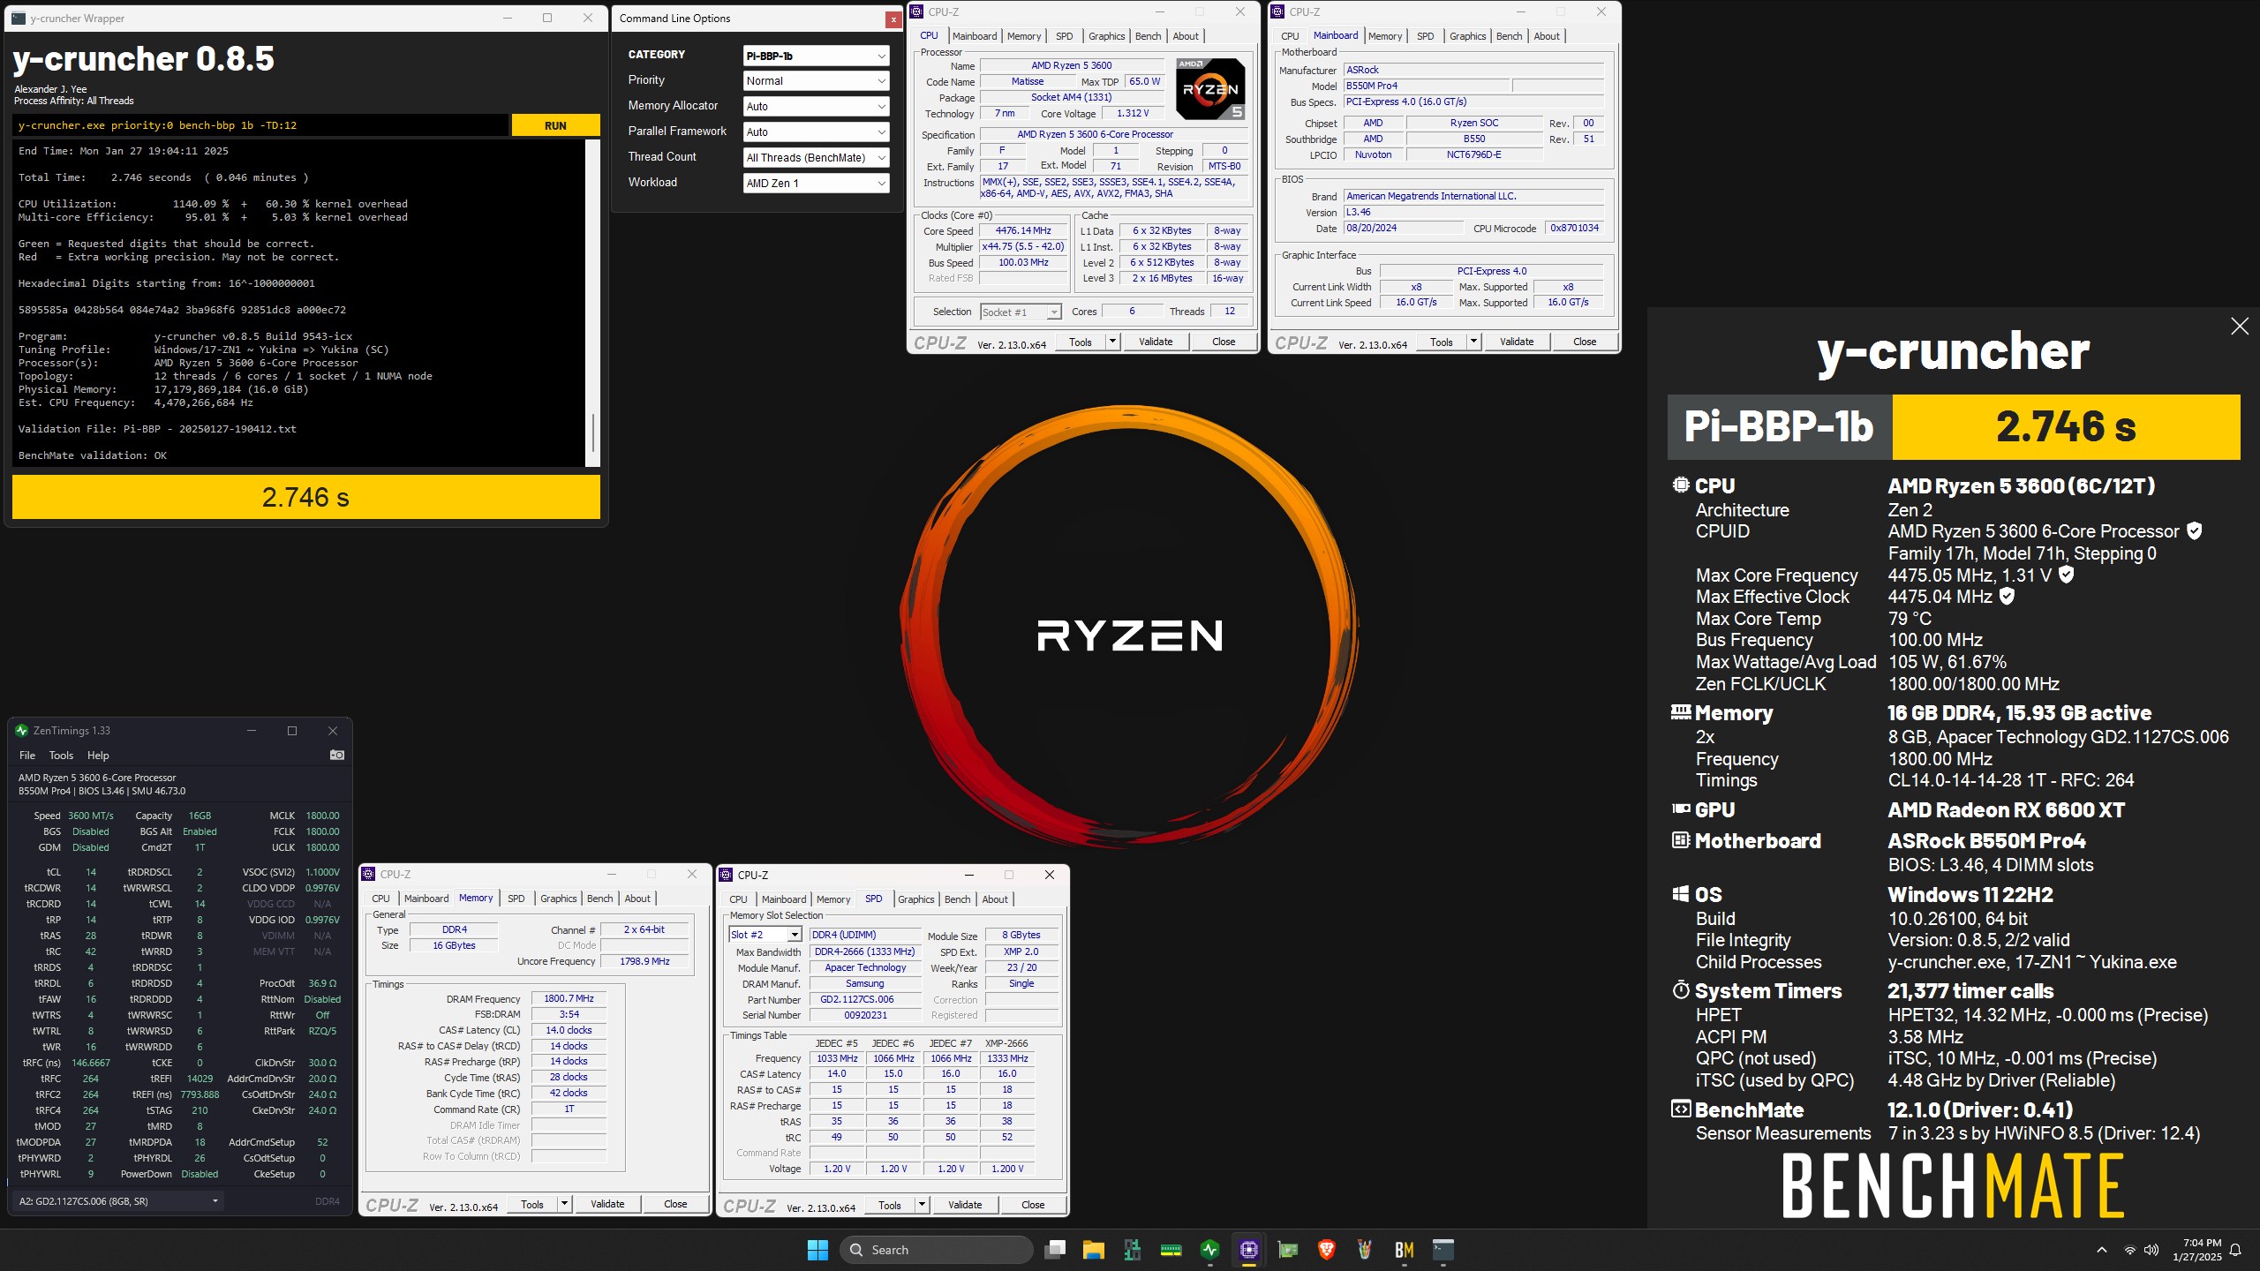This screenshot has width=2260, height=1271.
Task: Expand Tools arrow in CPU-Z SPD window
Action: tap(922, 1205)
